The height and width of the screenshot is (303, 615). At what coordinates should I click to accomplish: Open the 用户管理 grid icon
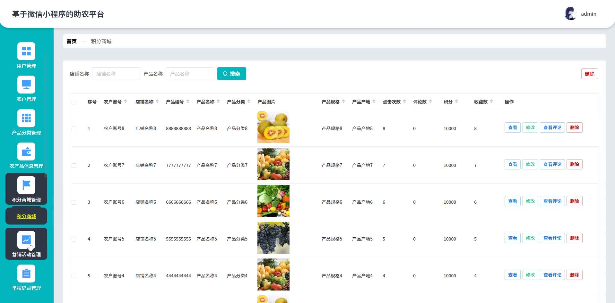pos(26,51)
